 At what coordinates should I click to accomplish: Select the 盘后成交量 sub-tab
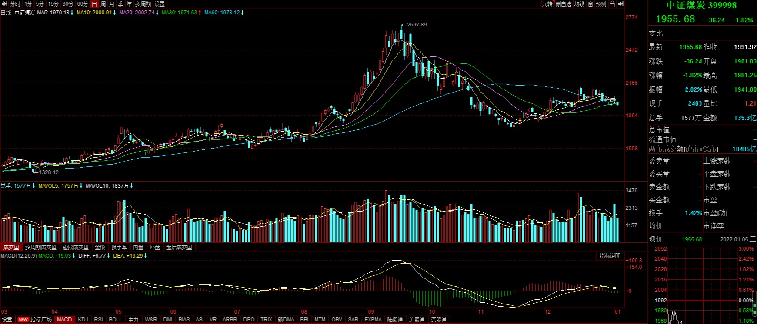pos(179,247)
